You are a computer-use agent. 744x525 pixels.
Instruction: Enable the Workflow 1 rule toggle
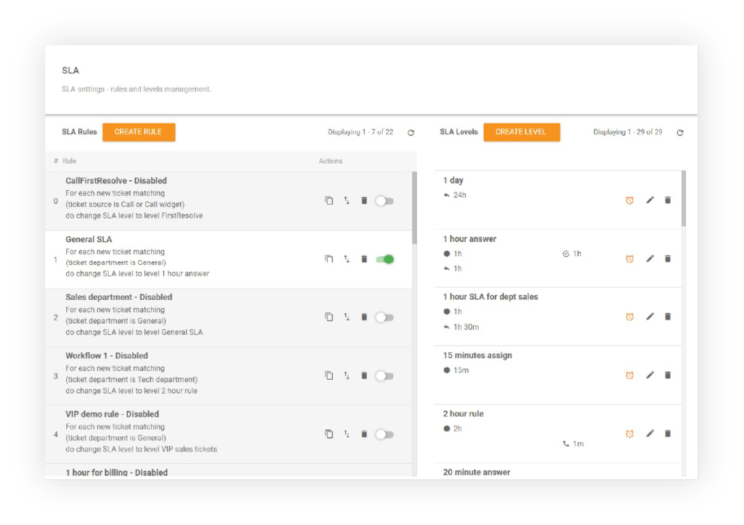click(x=384, y=375)
